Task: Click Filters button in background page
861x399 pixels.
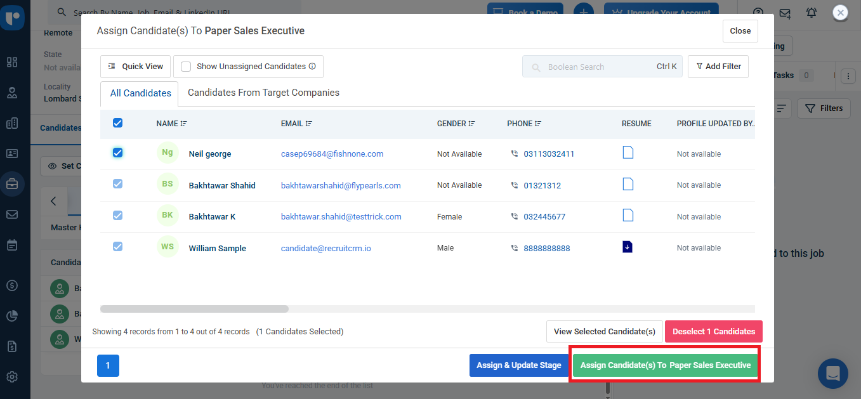Action: pyautogui.click(x=824, y=108)
